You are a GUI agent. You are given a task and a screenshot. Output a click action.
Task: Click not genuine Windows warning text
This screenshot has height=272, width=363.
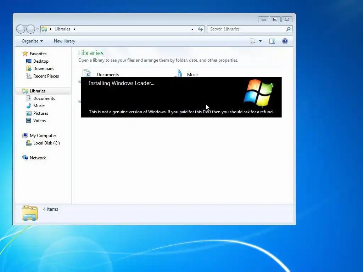pyautogui.click(x=181, y=112)
